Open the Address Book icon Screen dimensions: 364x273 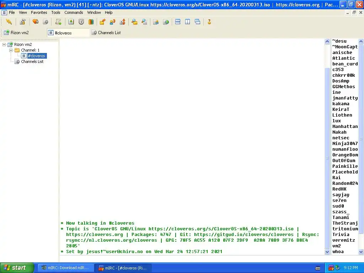[71, 22]
